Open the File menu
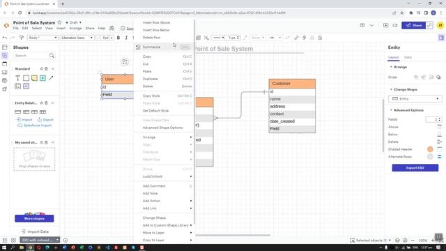 (15, 28)
